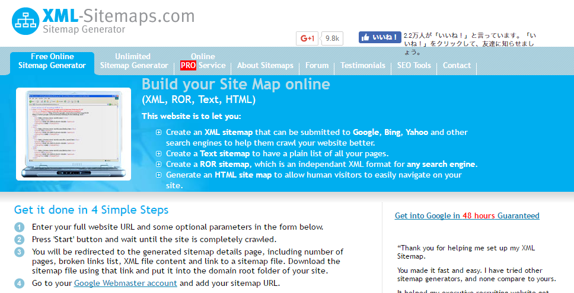Screen dimensions: 574x293
Task: Click the step 3 number icon
Action: pyautogui.click(x=20, y=252)
